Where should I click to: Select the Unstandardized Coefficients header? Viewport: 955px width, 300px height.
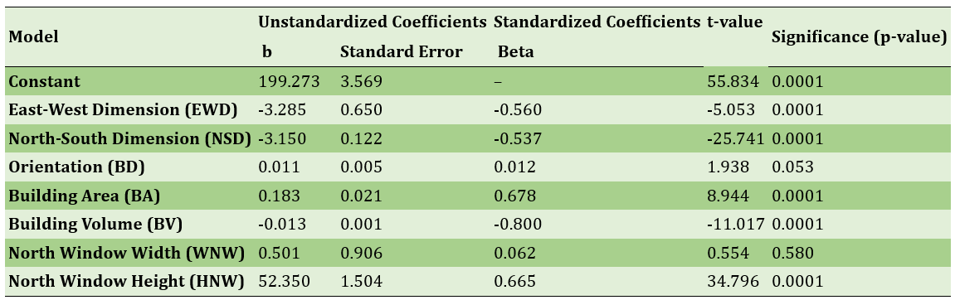[373, 22]
